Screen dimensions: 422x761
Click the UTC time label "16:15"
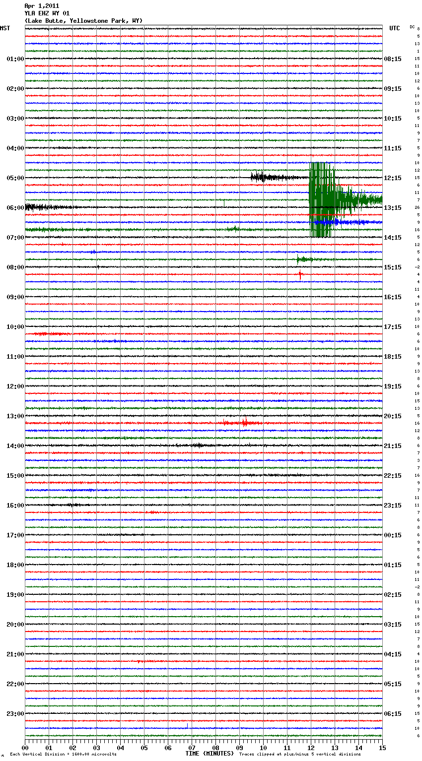[393, 297]
